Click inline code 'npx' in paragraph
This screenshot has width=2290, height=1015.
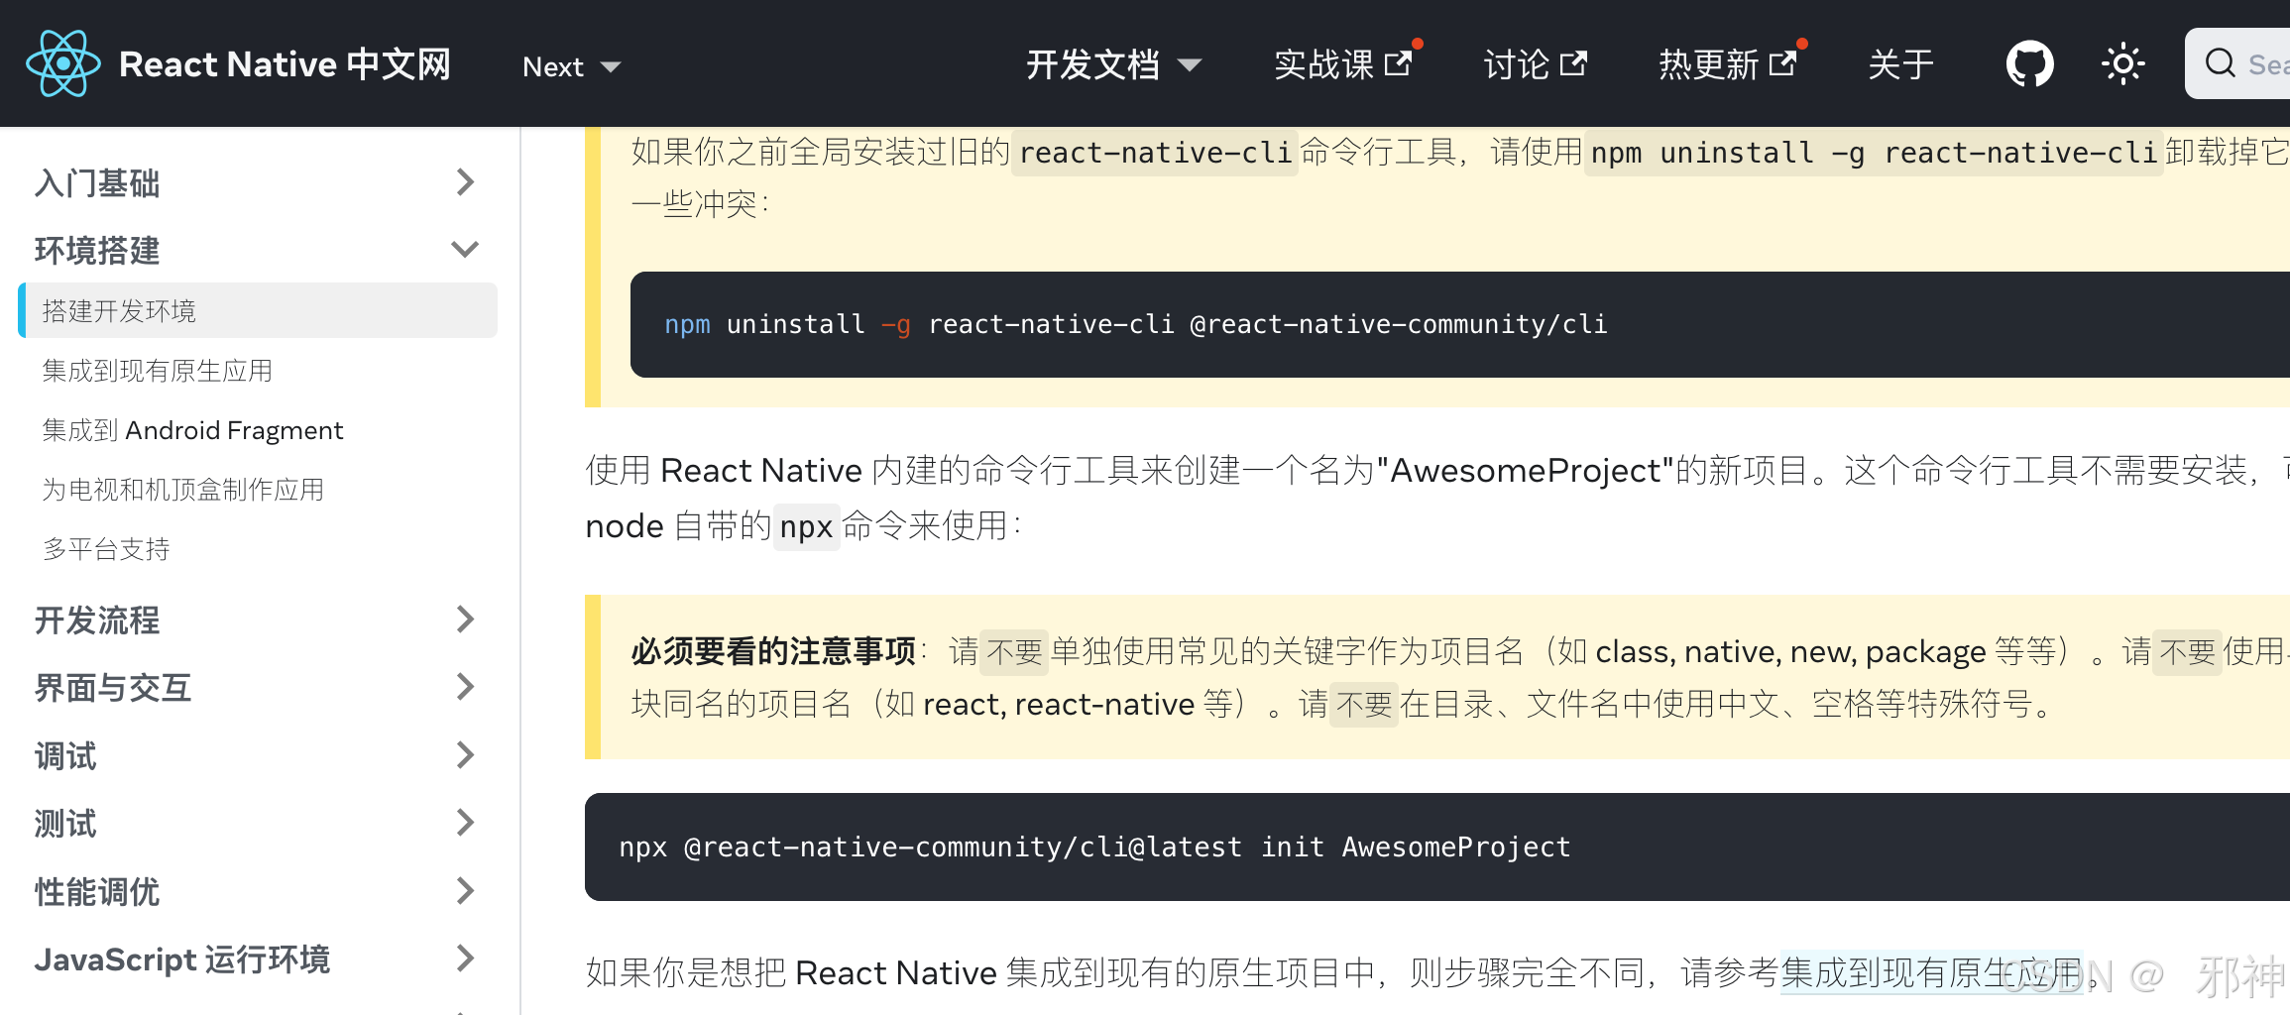(806, 526)
